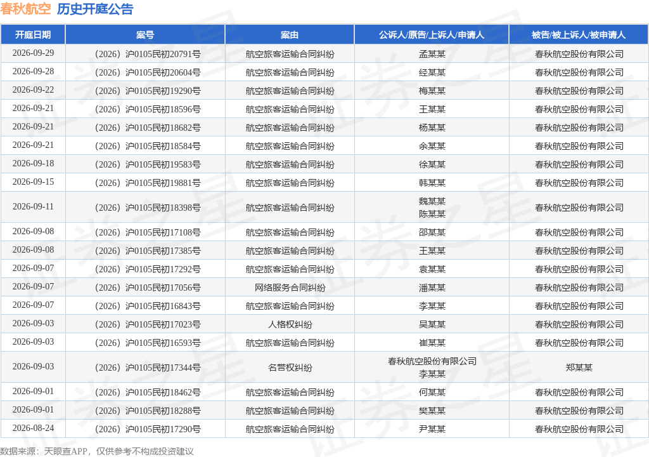
Task: Click the 开庭日期 column header
Action: (x=33, y=35)
